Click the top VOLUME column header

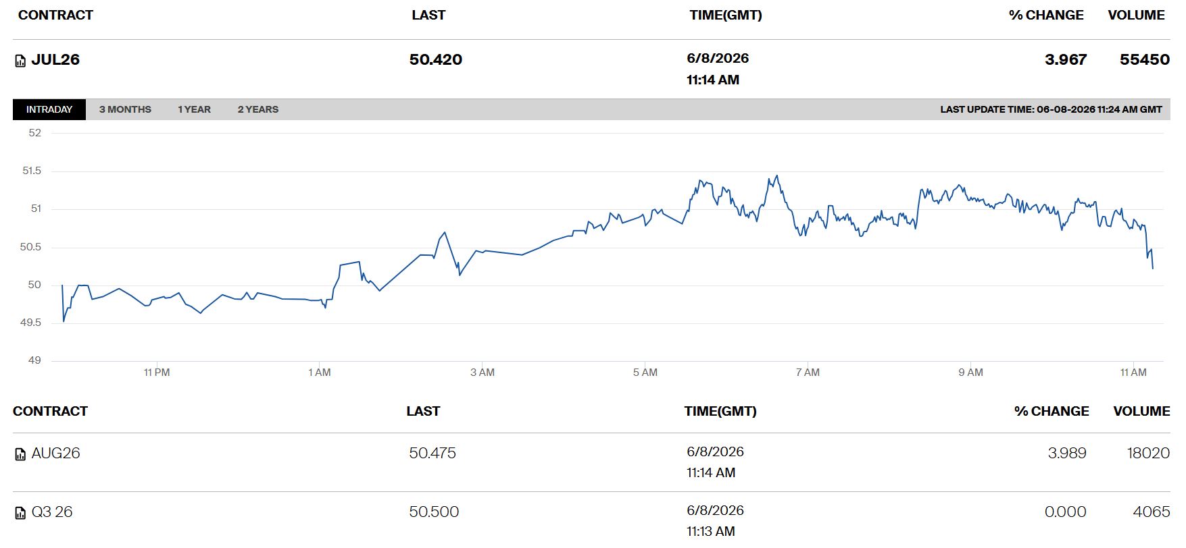click(1136, 15)
